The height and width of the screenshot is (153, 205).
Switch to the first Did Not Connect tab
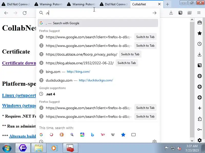click(x=16, y=4)
